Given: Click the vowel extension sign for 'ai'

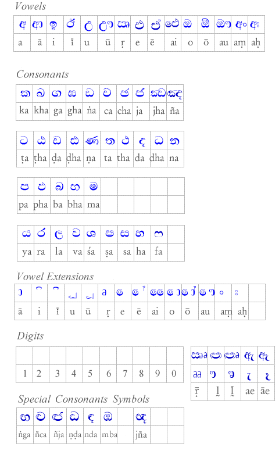Looking at the screenshot, I should 156,292.
